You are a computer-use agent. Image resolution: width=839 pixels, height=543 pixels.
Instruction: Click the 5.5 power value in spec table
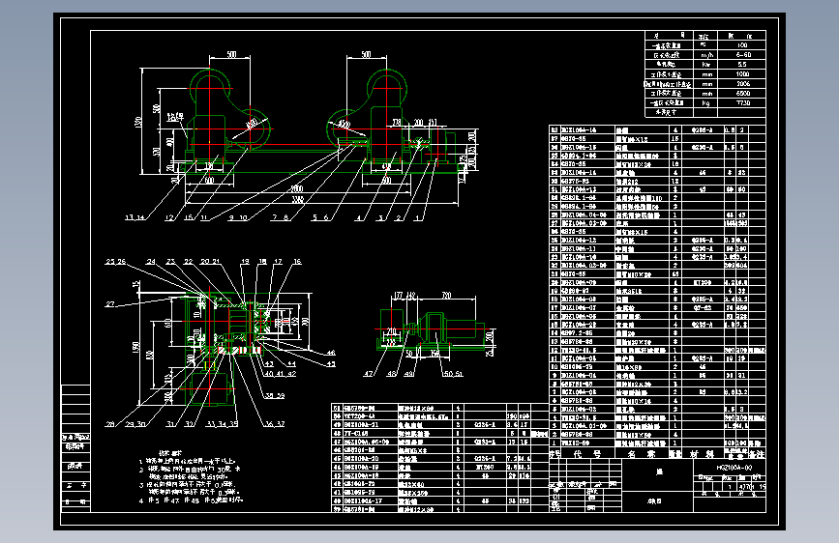pyautogui.click(x=742, y=65)
